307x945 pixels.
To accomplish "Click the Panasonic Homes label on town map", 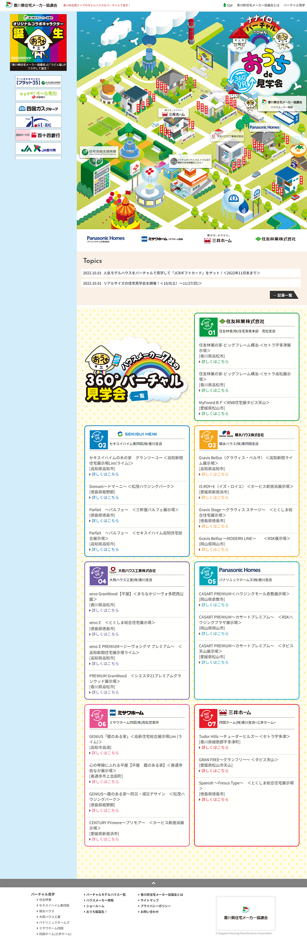I will 265,127.
